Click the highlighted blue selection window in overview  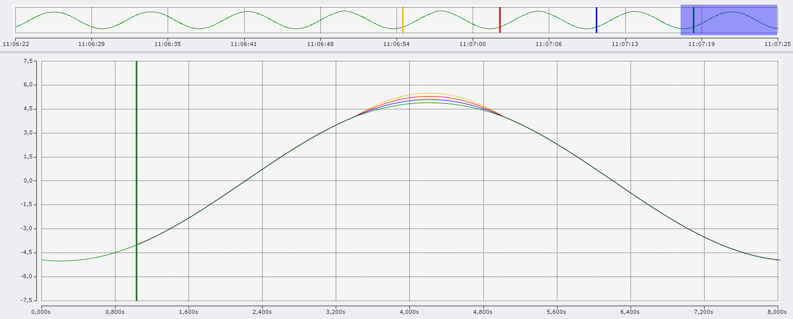pos(729,20)
